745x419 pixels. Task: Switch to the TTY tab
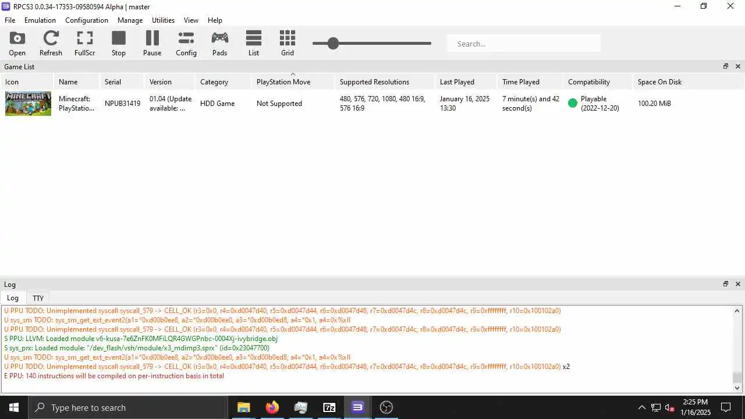coord(38,298)
